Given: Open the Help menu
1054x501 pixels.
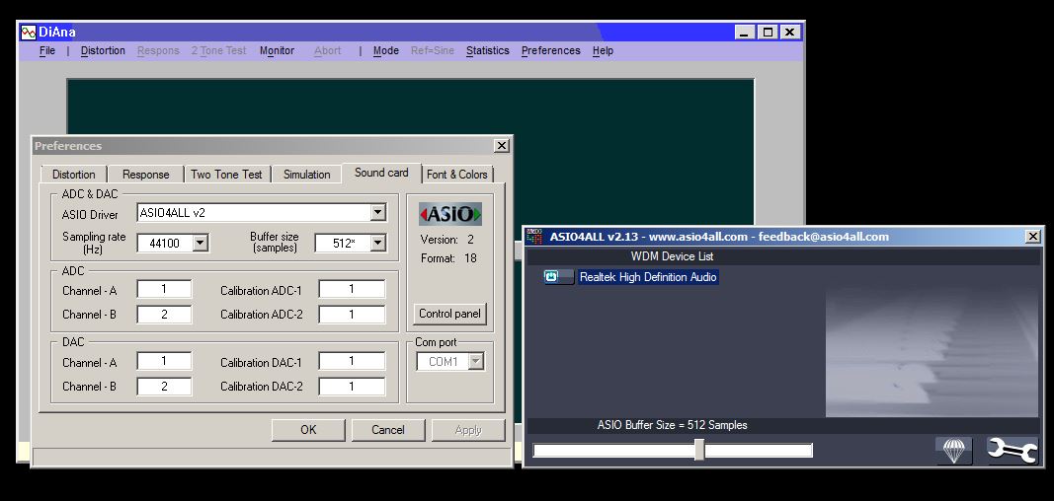Looking at the screenshot, I should click(x=603, y=51).
